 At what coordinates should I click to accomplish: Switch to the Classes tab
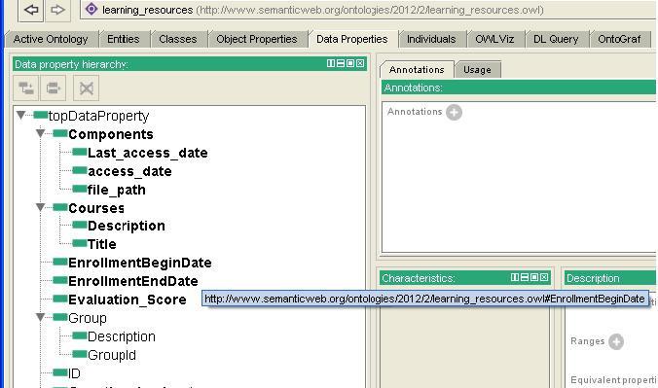tap(177, 39)
